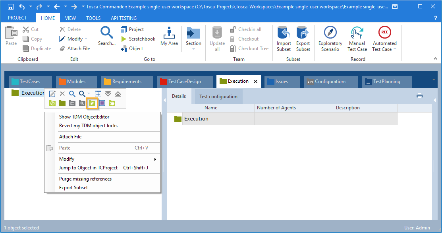Viewport: 442px width, 233px height.
Task: Choose Export Subset from context menu
Action: coord(73,188)
